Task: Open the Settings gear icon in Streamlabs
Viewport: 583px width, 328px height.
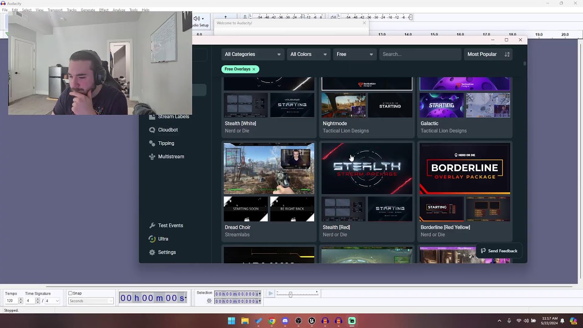Action: [152, 252]
